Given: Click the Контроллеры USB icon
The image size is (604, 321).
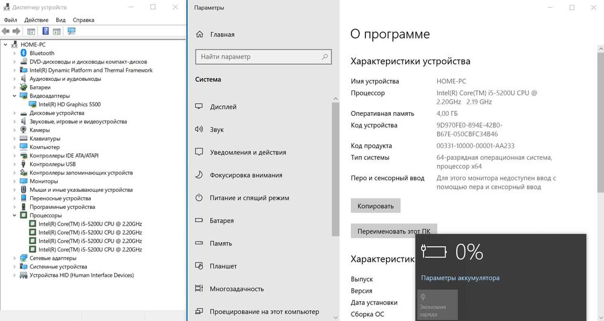Looking at the screenshot, I should pyautogui.click(x=24, y=164).
